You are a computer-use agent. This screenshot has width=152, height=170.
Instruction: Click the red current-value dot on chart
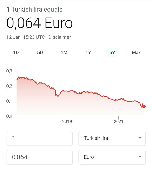144,106
